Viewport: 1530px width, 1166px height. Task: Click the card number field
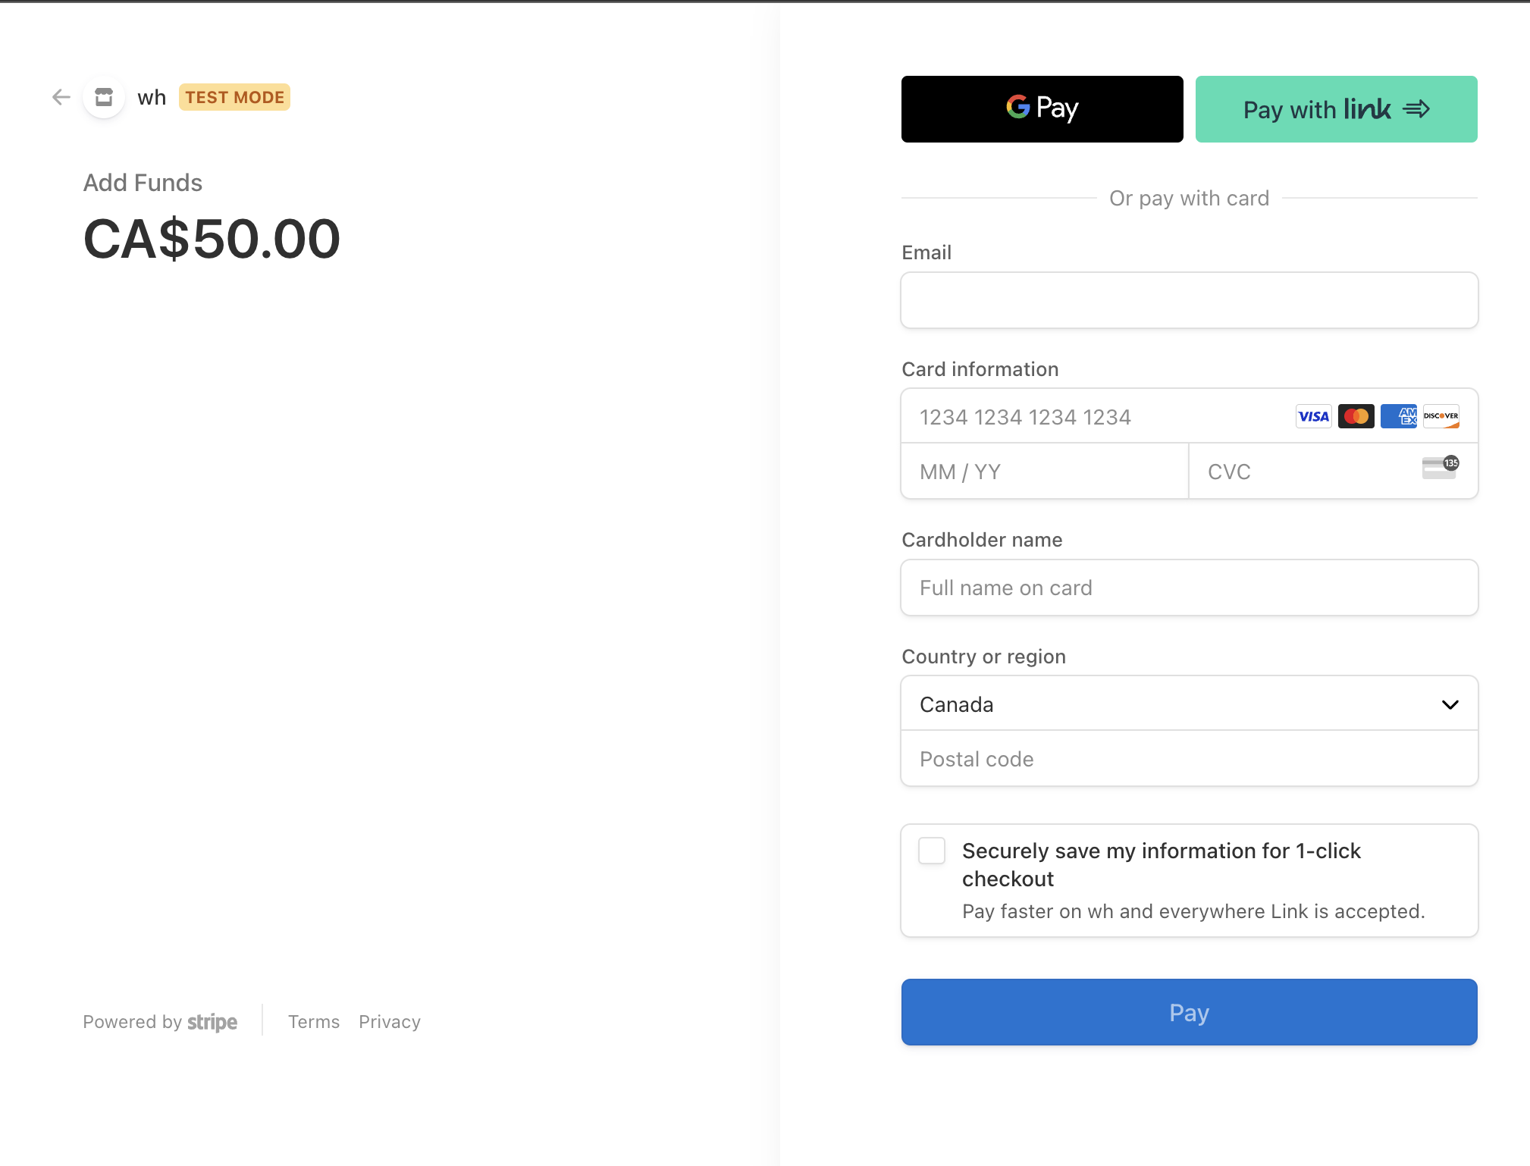(1092, 417)
